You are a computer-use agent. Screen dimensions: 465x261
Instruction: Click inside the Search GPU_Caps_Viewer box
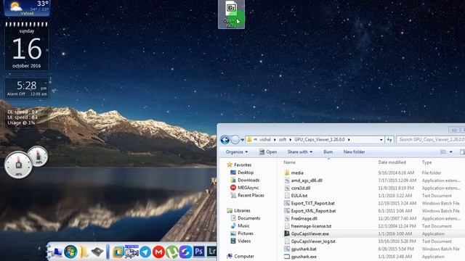(x=431, y=139)
